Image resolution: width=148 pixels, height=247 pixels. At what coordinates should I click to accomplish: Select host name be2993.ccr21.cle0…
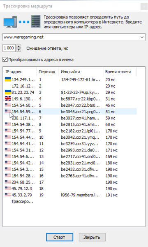[80, 150]
